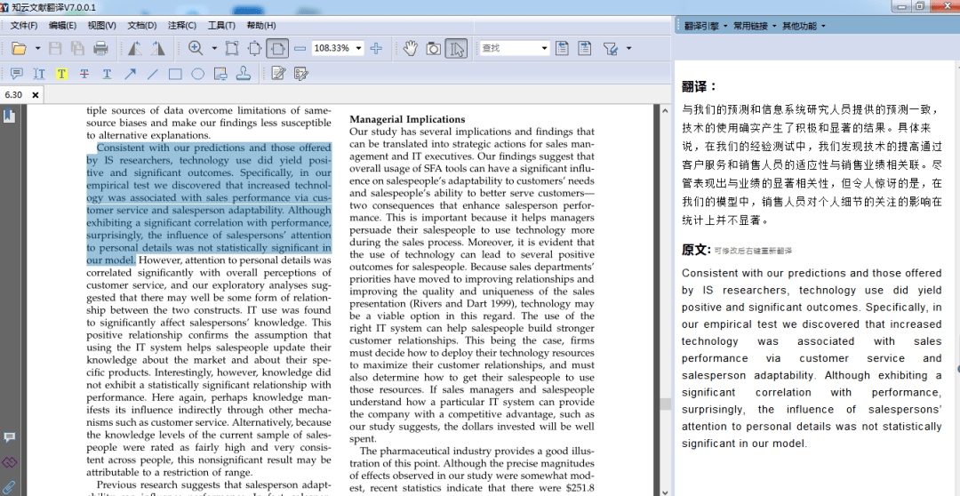Open the 文档(D) menu
Screen dimensions: 960x496
click(x=142, y=26)
